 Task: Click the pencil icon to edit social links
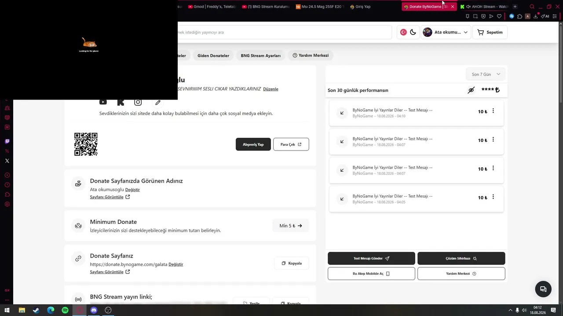[x=158, y=102]
